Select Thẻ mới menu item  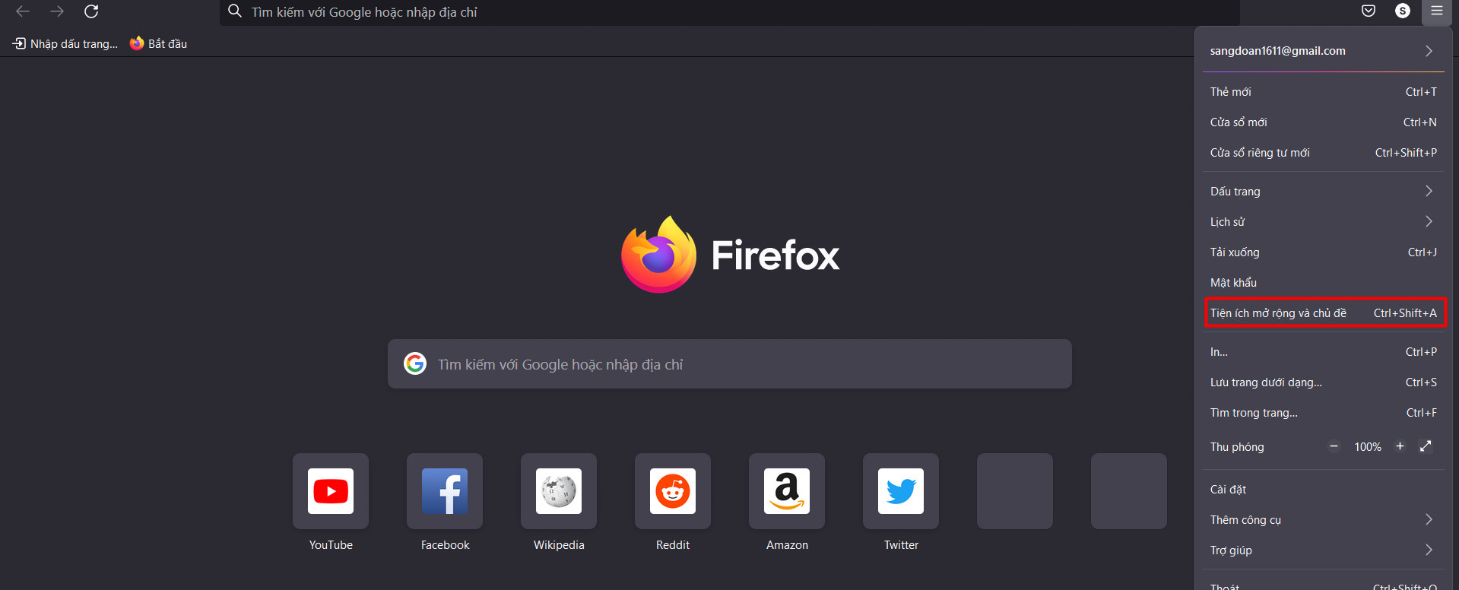[x=1323, y=91]
